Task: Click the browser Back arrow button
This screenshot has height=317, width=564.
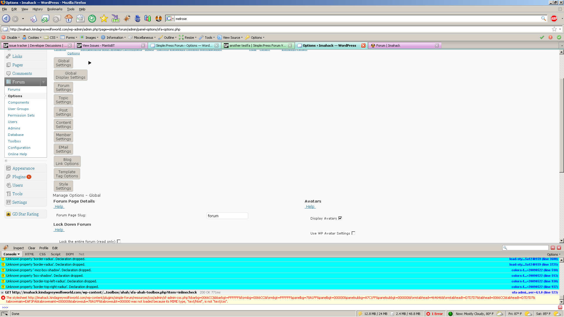Action: pyautogui.click(x=6, y=19)
